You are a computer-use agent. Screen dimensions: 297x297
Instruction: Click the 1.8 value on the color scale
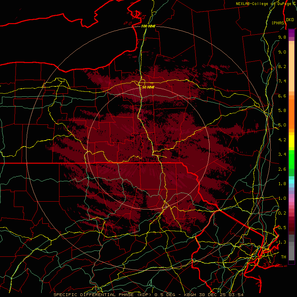tap(282, 184)
